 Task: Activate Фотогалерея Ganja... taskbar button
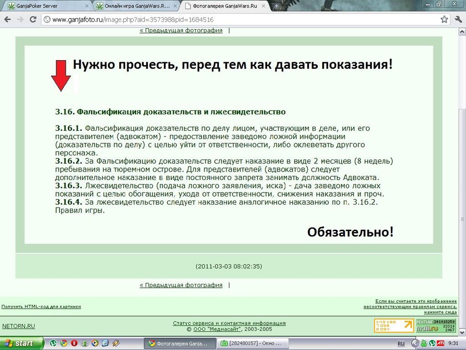click(x=181, y=343)
